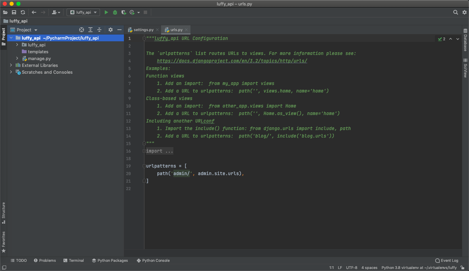Viewport: 469px width, 271px height.
Task: Click the 4 spaces indent setting
Action: [369, 268]
